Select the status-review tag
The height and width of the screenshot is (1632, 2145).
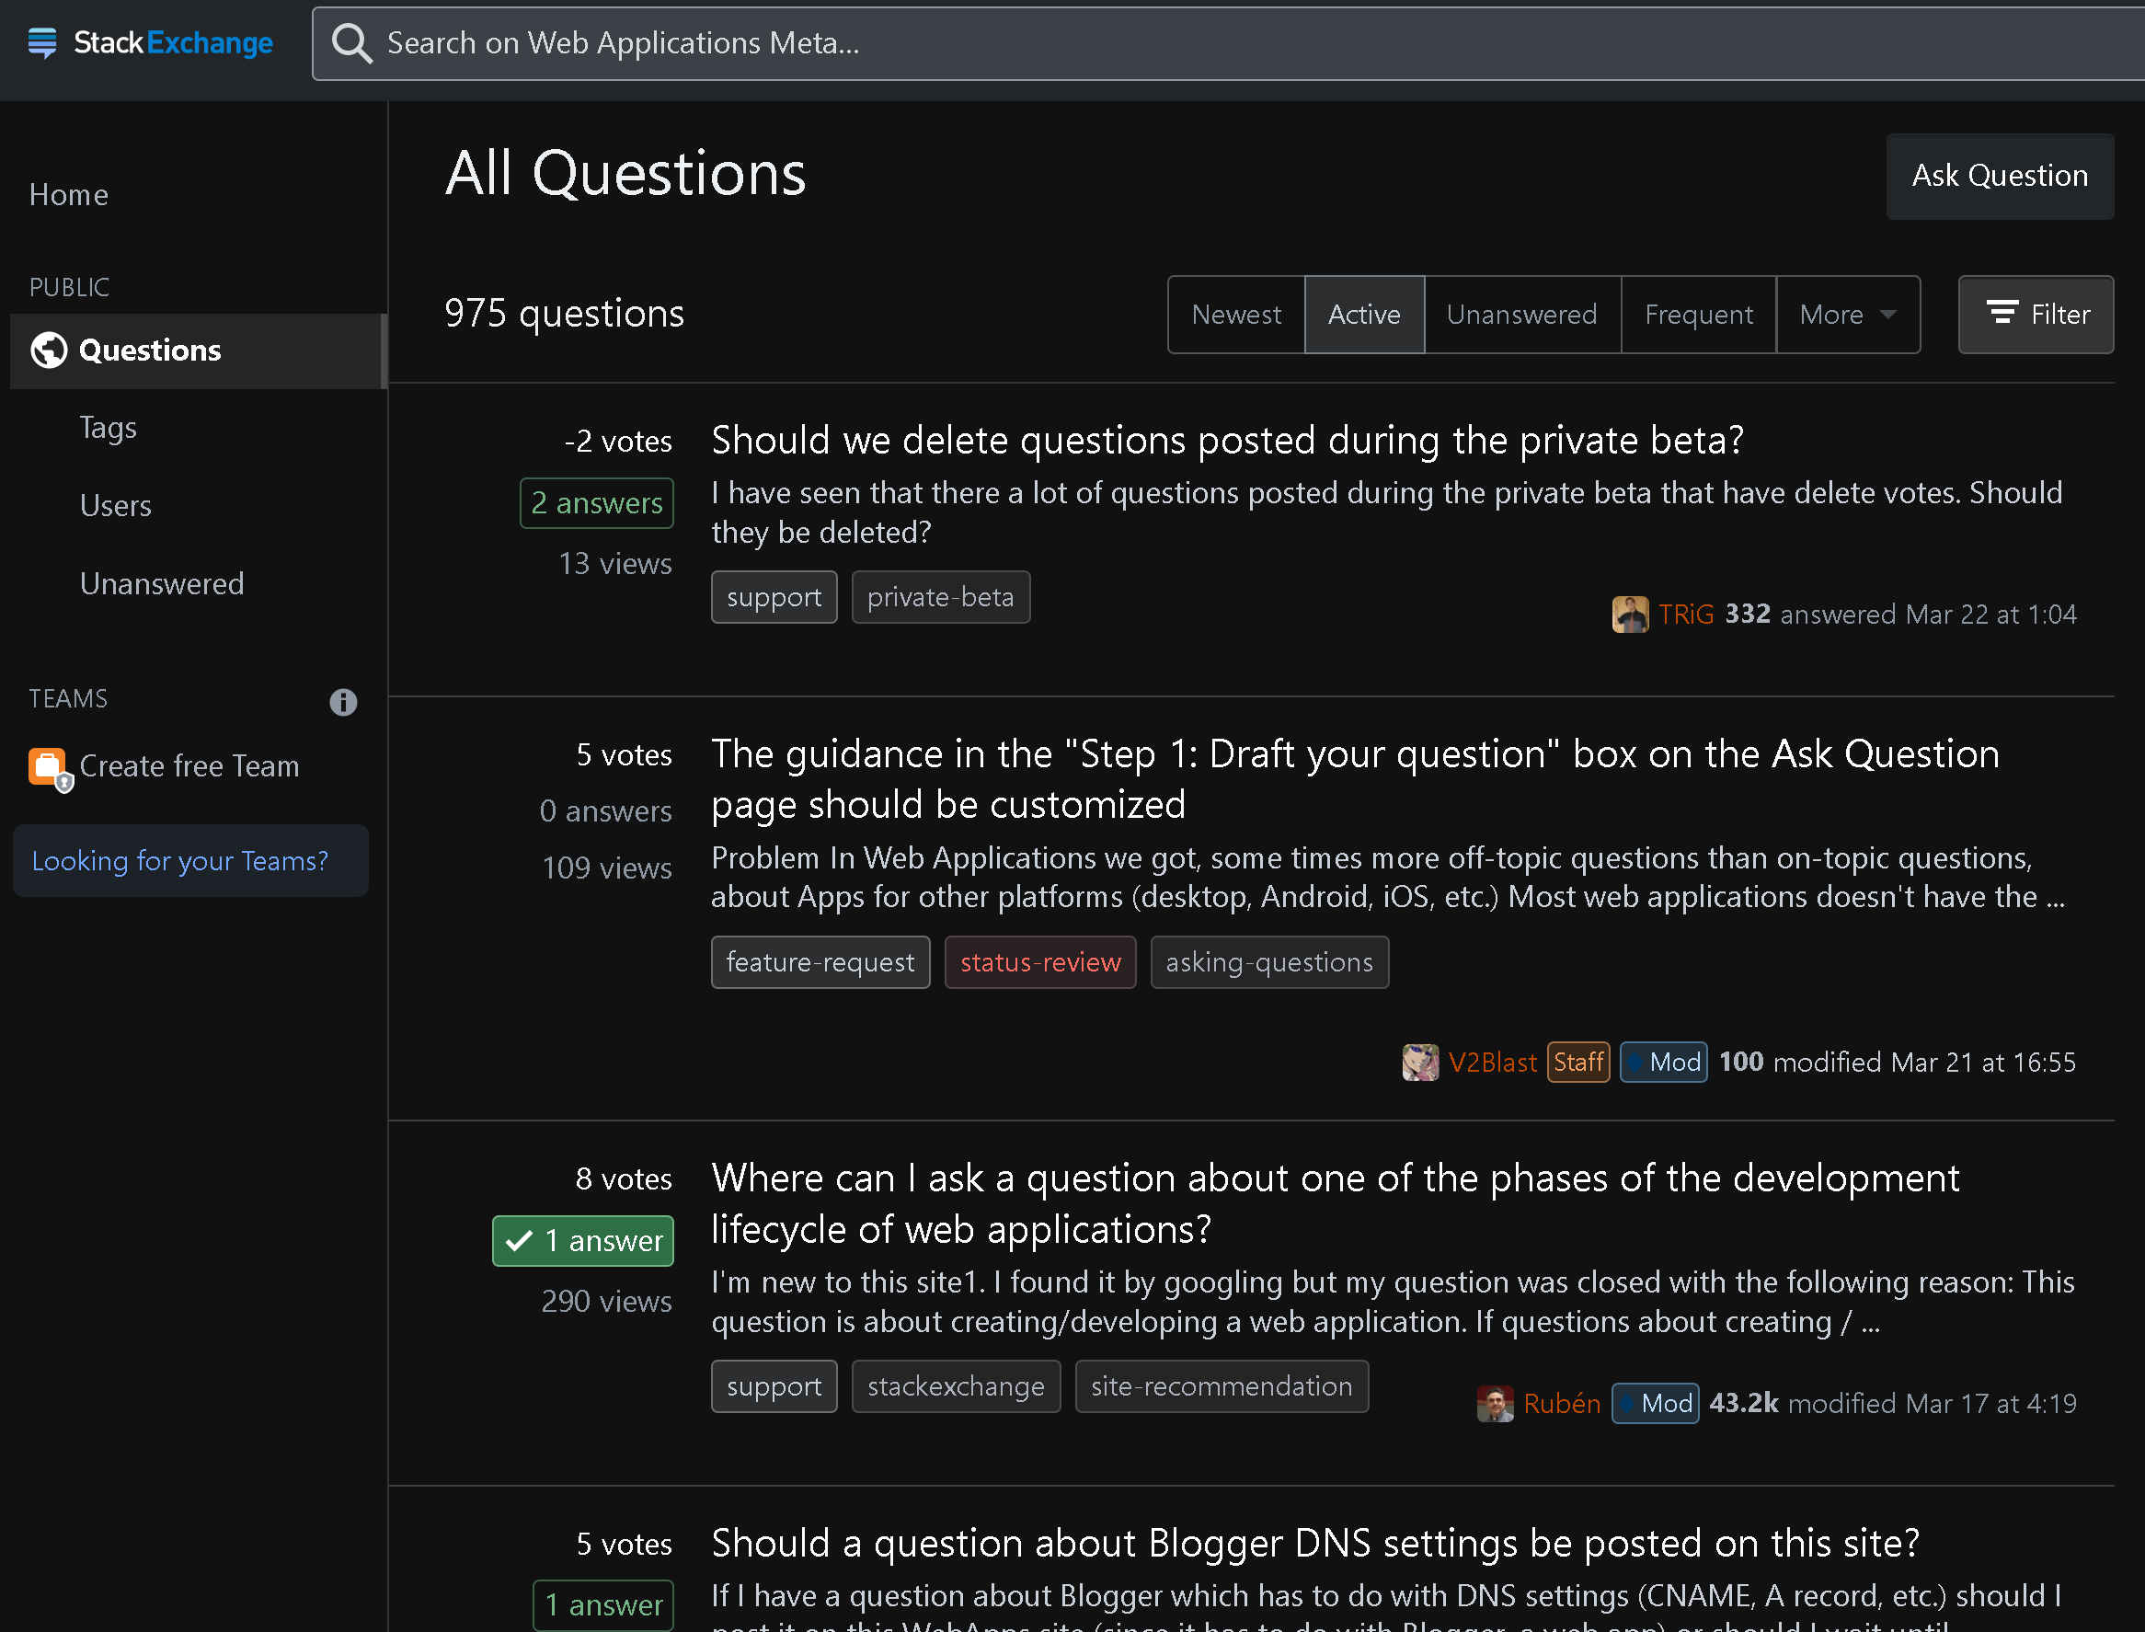click(x=1040, y=961)
